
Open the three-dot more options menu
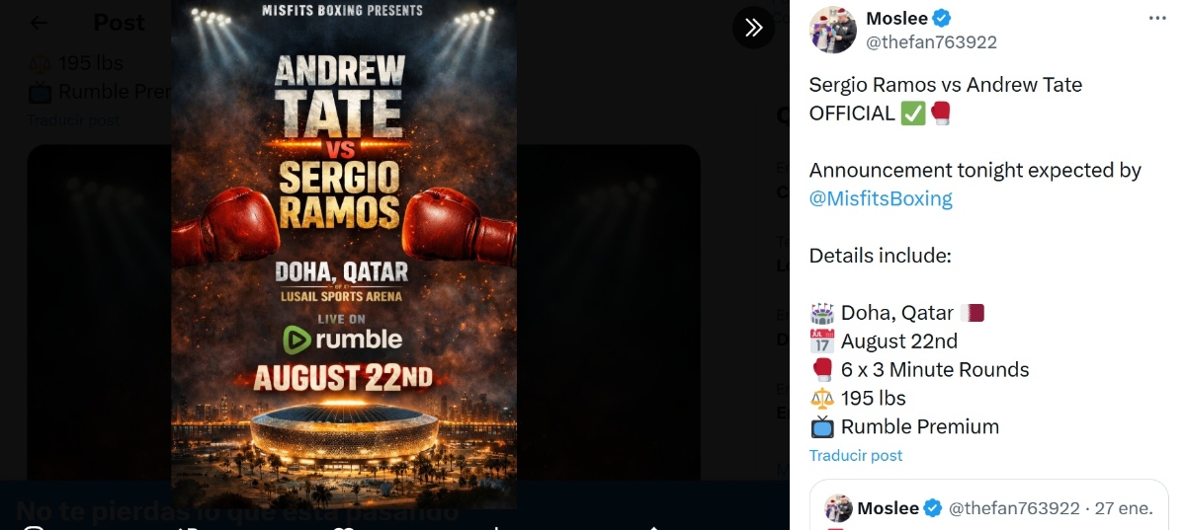pyautogui.click(x=1157, y=19)
